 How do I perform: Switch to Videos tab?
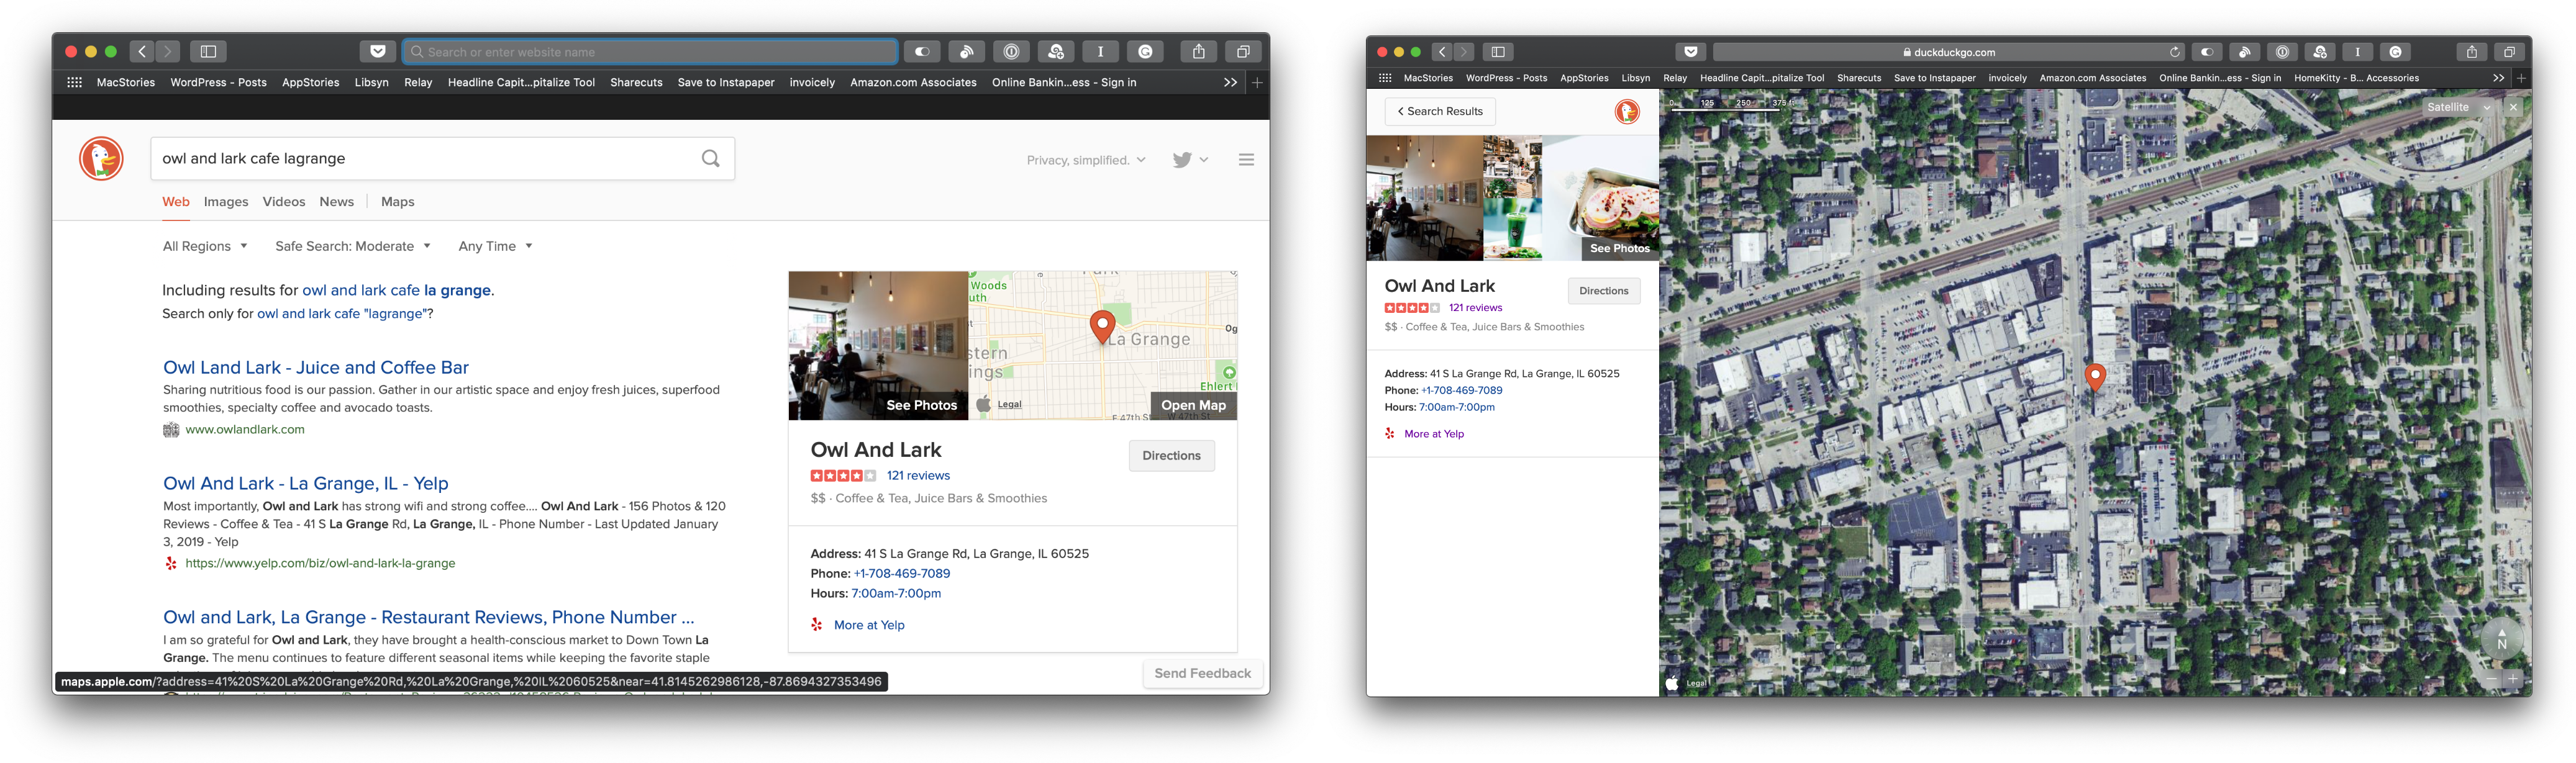pos(284,202)
